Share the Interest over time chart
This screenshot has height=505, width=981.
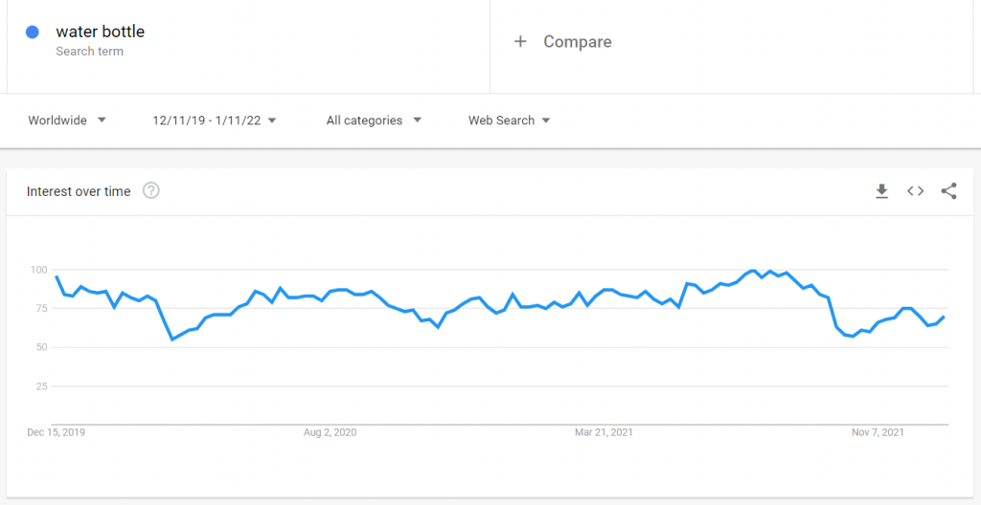tap(948, 191)
